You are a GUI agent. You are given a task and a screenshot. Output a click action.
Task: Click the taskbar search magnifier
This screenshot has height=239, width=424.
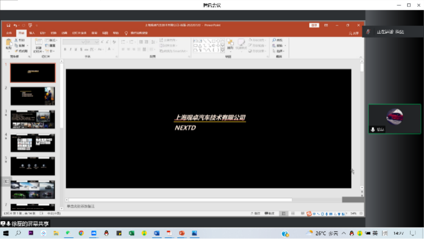click(18, 233)
